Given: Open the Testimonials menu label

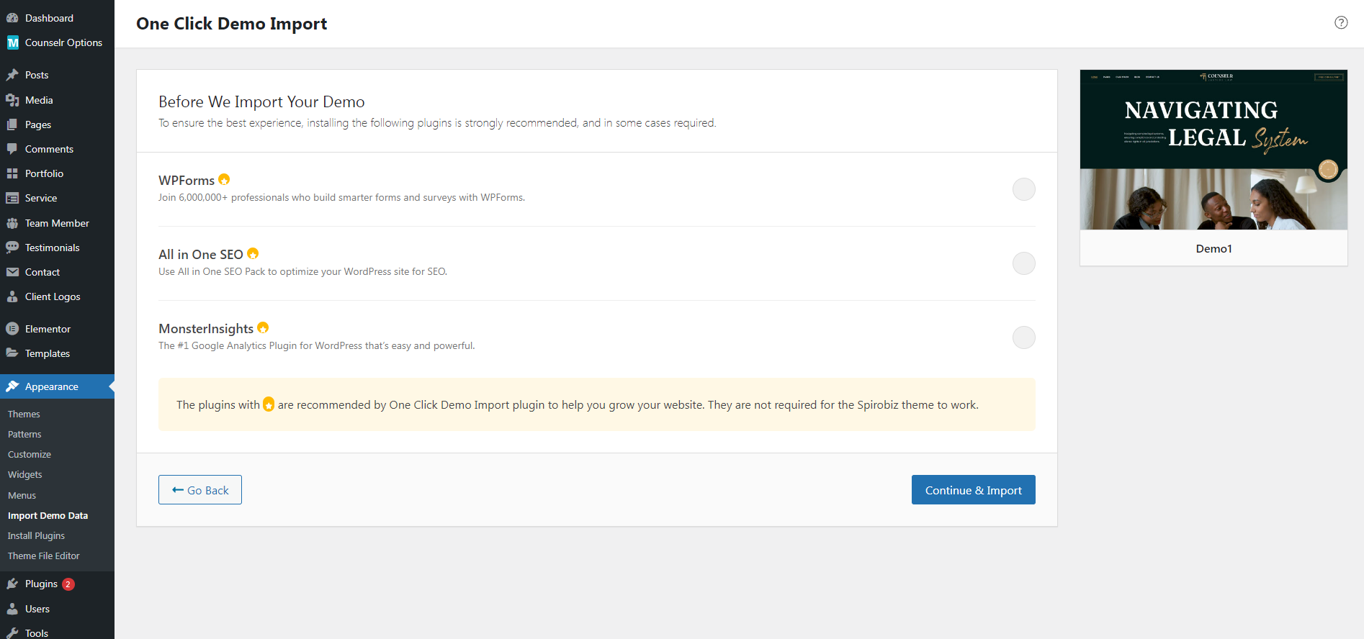Looking at the screenshot, I should [x=52, y=248].
